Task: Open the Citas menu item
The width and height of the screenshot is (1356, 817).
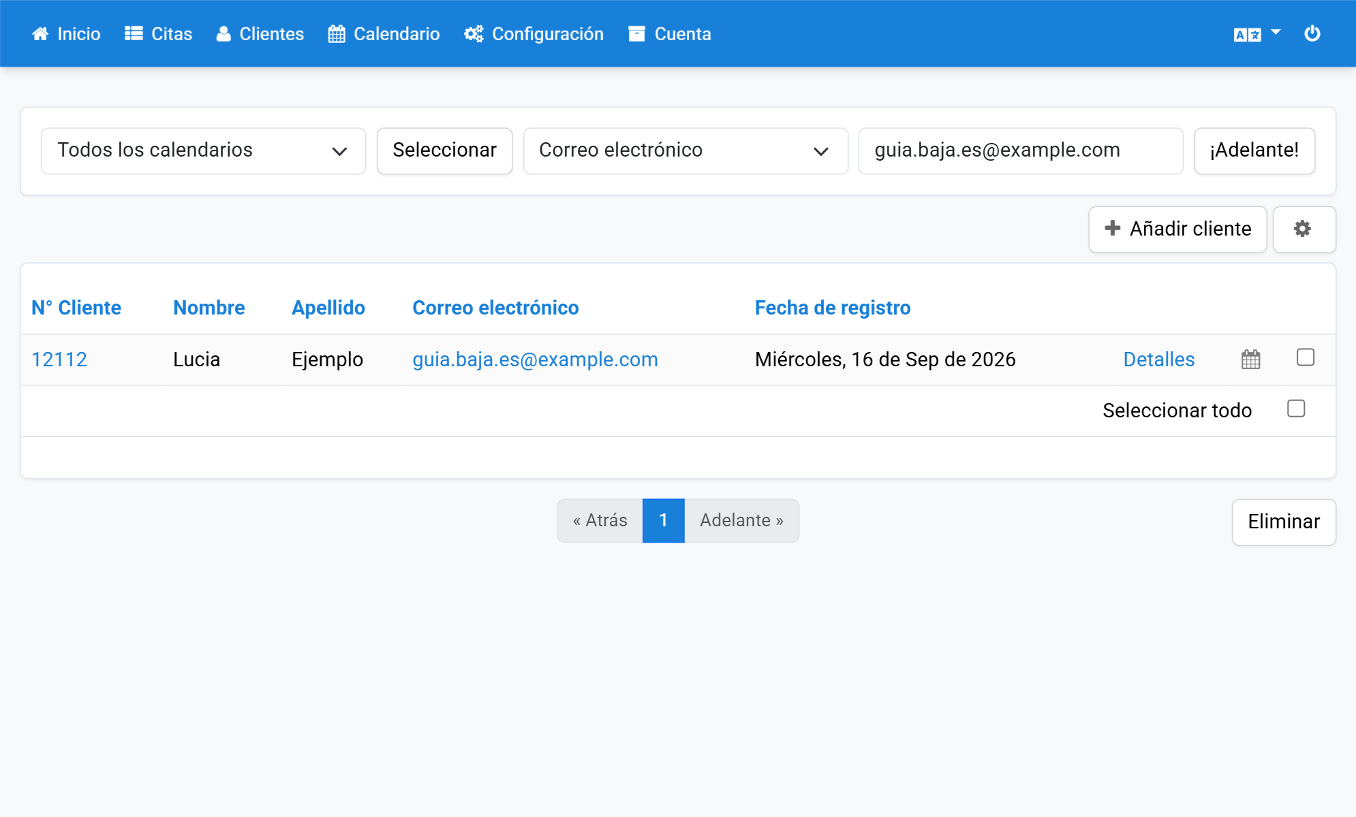Action: [x=159, y=34]
